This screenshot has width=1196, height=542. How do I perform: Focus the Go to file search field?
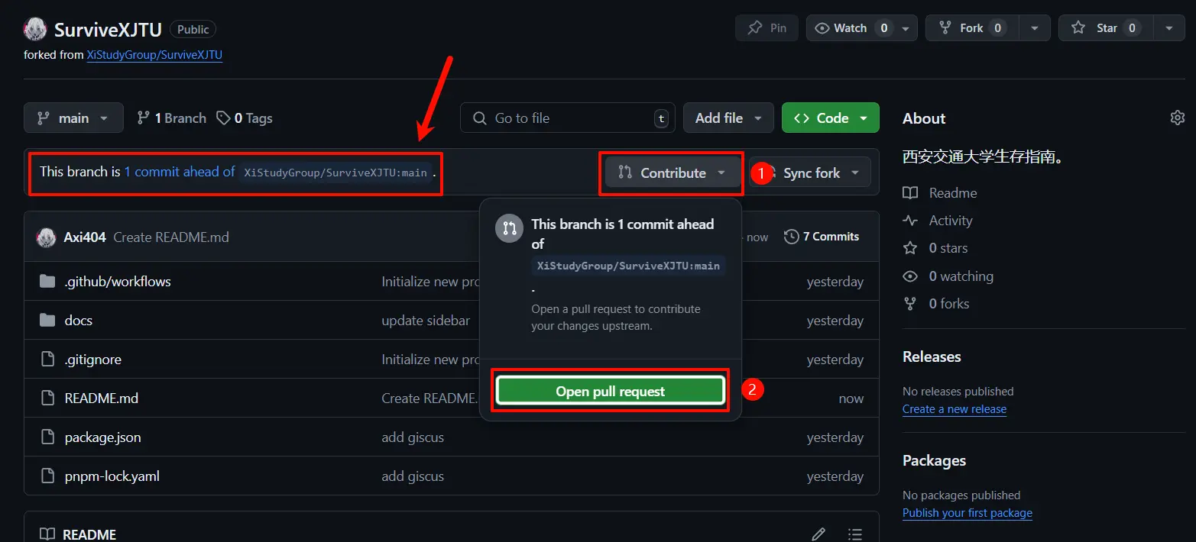[x=568, y=118]
